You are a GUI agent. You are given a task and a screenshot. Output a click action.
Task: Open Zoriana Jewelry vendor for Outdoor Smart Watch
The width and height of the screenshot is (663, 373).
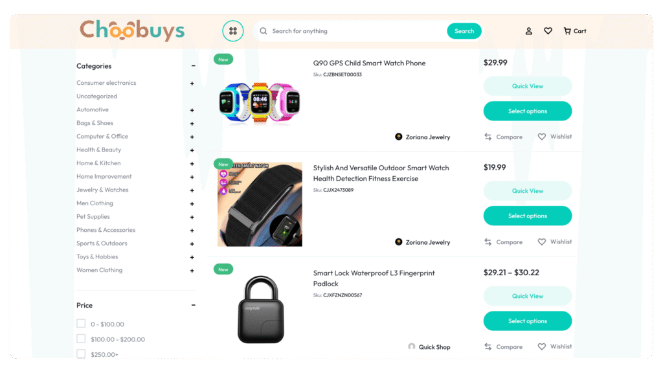click(422, 242)
